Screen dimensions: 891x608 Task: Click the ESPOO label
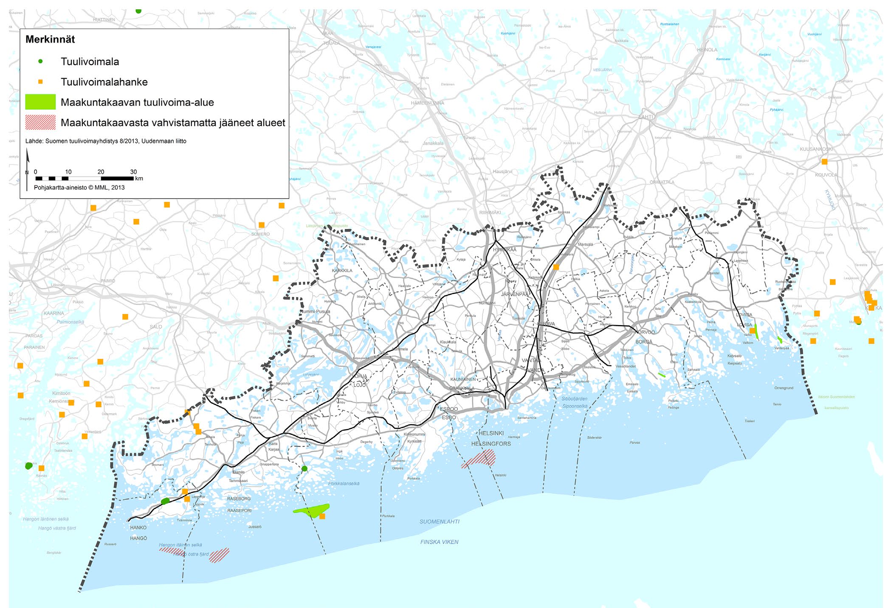tap(449, 409)
